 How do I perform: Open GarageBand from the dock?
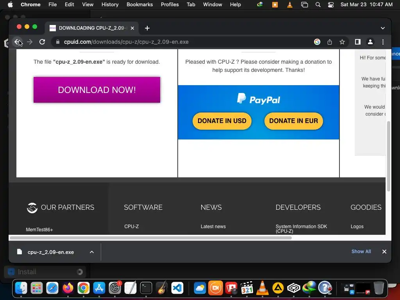click(161, 288)
